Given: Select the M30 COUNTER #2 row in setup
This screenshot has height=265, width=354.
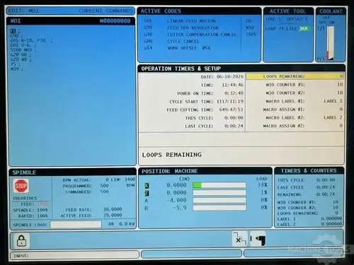Looking at the screenshot, I should pyautogui.click(x=295, y=93).
